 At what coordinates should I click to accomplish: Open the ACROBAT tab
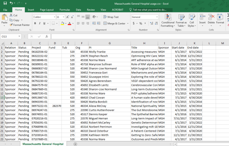(x=117, y=10)
